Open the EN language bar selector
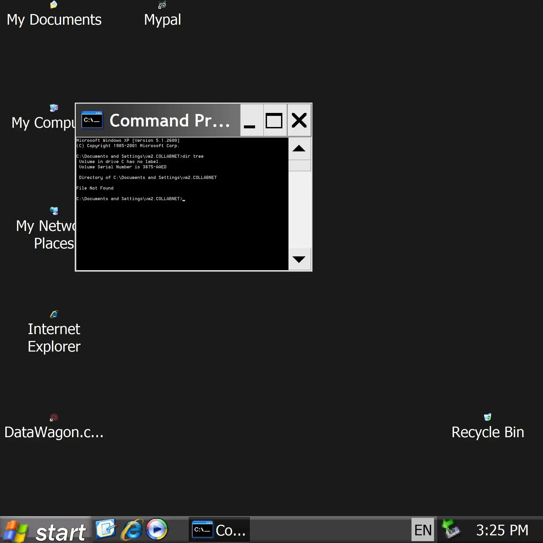 (x=422, y=530)
